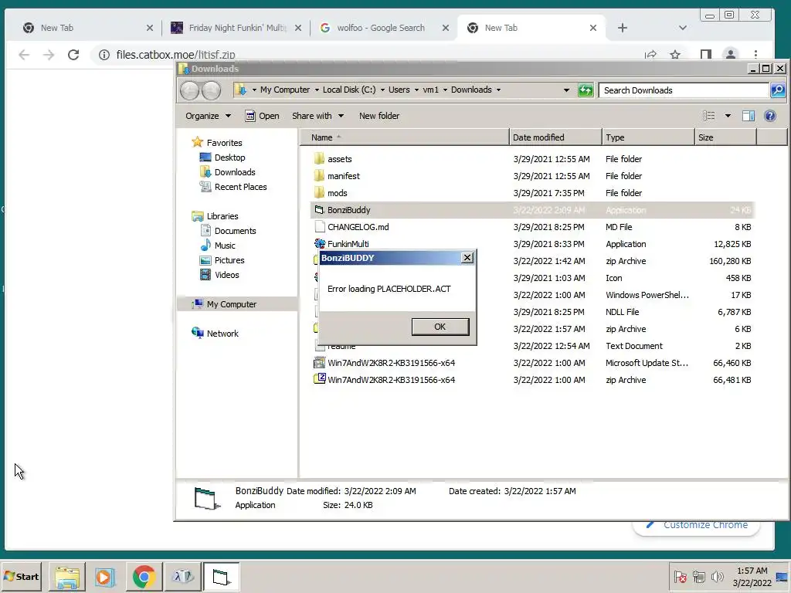This screenshot has width=791, height=593.
Task: Switch to wolfoo - Google Search tab
Action: click(381, 28)
